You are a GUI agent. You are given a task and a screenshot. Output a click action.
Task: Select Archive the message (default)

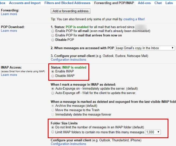click(x=53, y=106)
